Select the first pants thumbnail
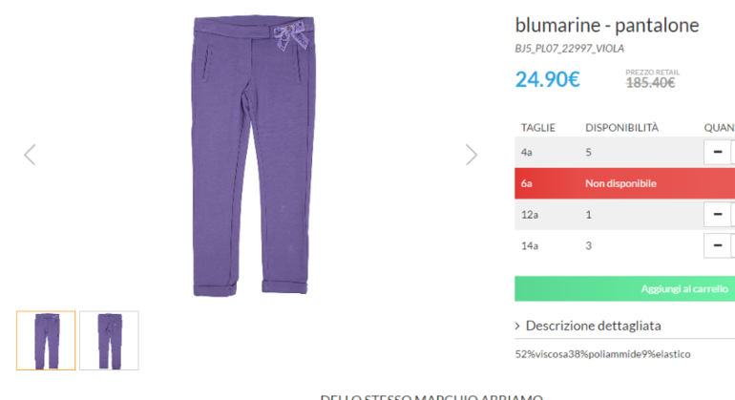This screenshot has height=400, width=735. [x=46, y=341]
